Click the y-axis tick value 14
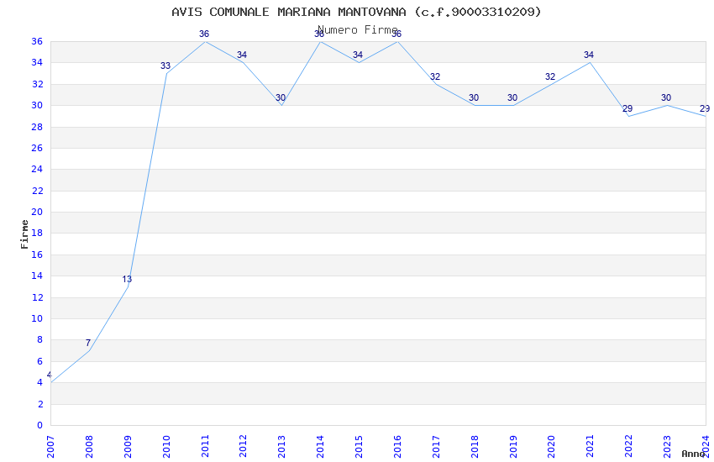714x462 pixels. (37, 276)
